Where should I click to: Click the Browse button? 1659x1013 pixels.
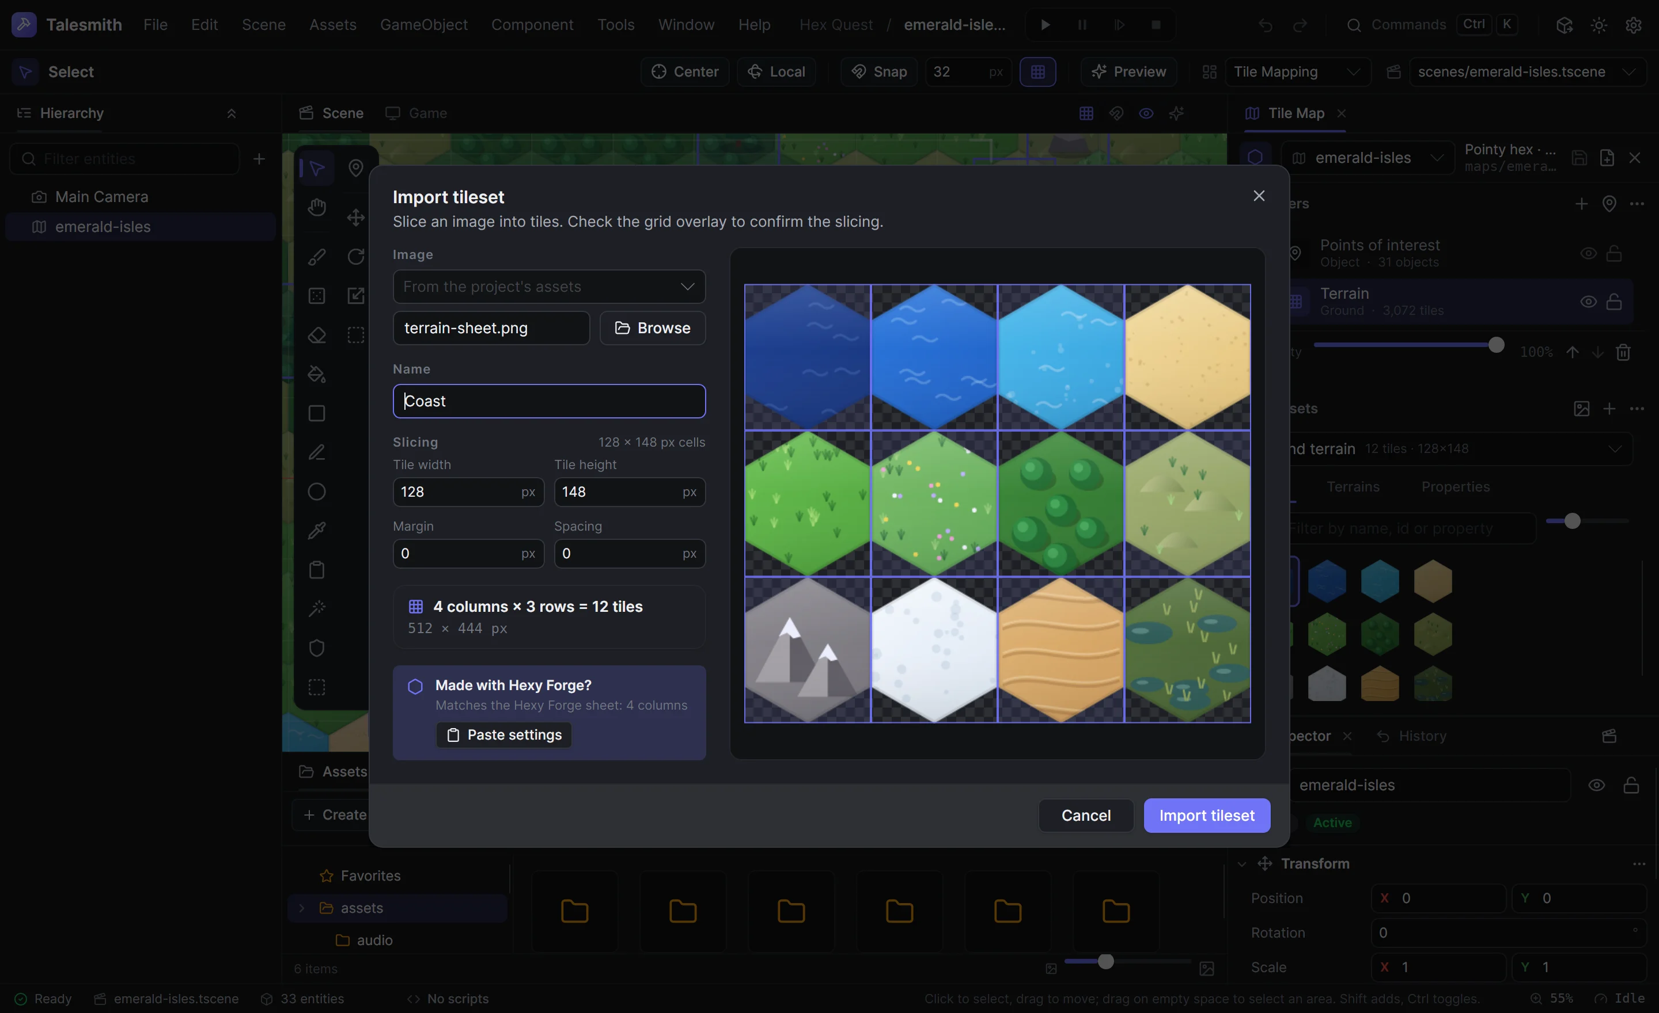(653, 328)
